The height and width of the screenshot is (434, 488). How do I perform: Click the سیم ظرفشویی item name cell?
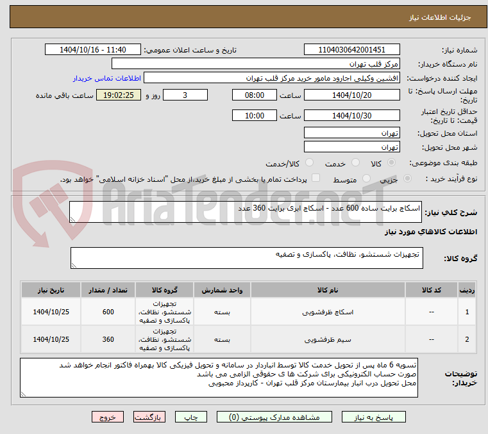coord(328,339)
